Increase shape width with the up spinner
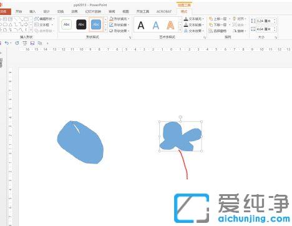 (275, 28)
